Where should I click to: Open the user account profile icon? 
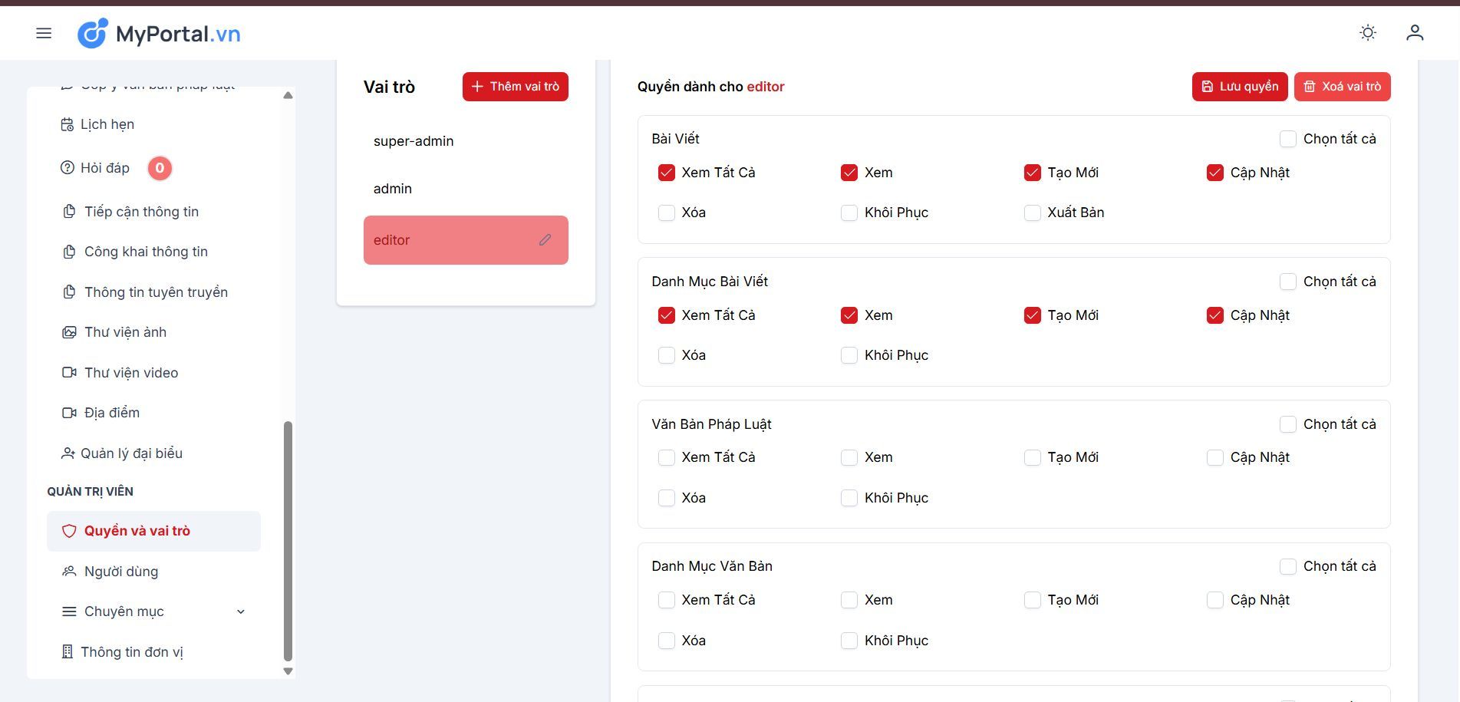[1414, 33]
